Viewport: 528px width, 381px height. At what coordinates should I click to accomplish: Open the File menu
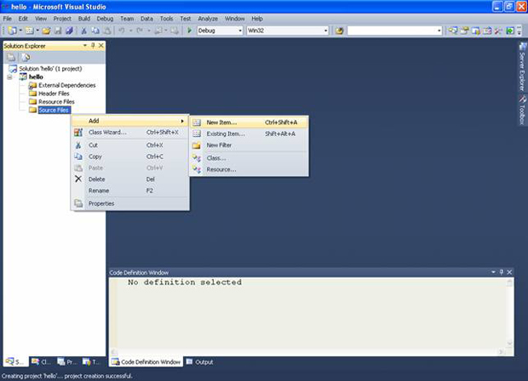pyautogui.click(x=7, y=19)
